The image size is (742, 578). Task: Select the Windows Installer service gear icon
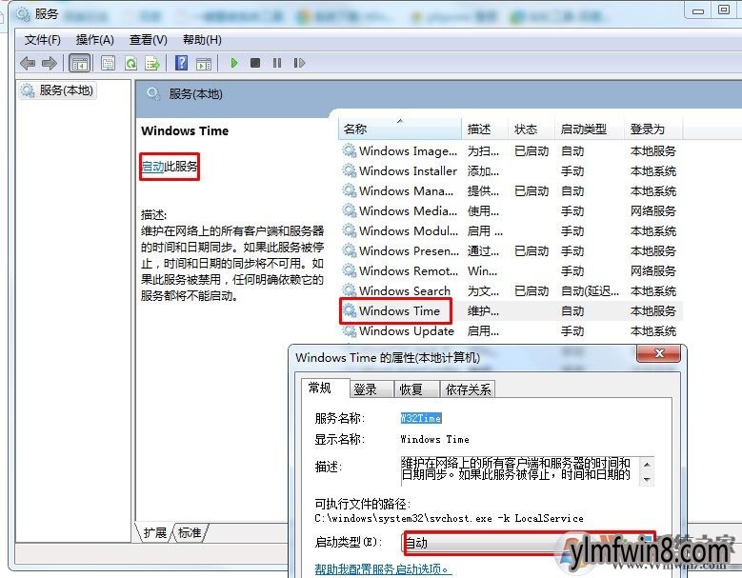[350, 170]
